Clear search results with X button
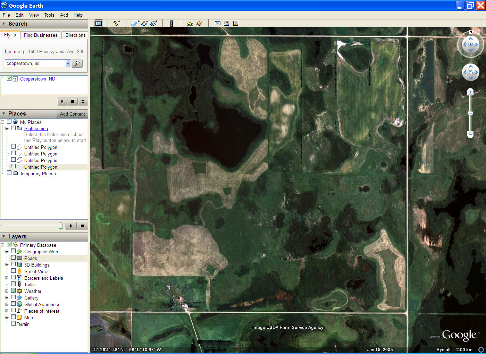The image size is (486, 354). point(83,101)
